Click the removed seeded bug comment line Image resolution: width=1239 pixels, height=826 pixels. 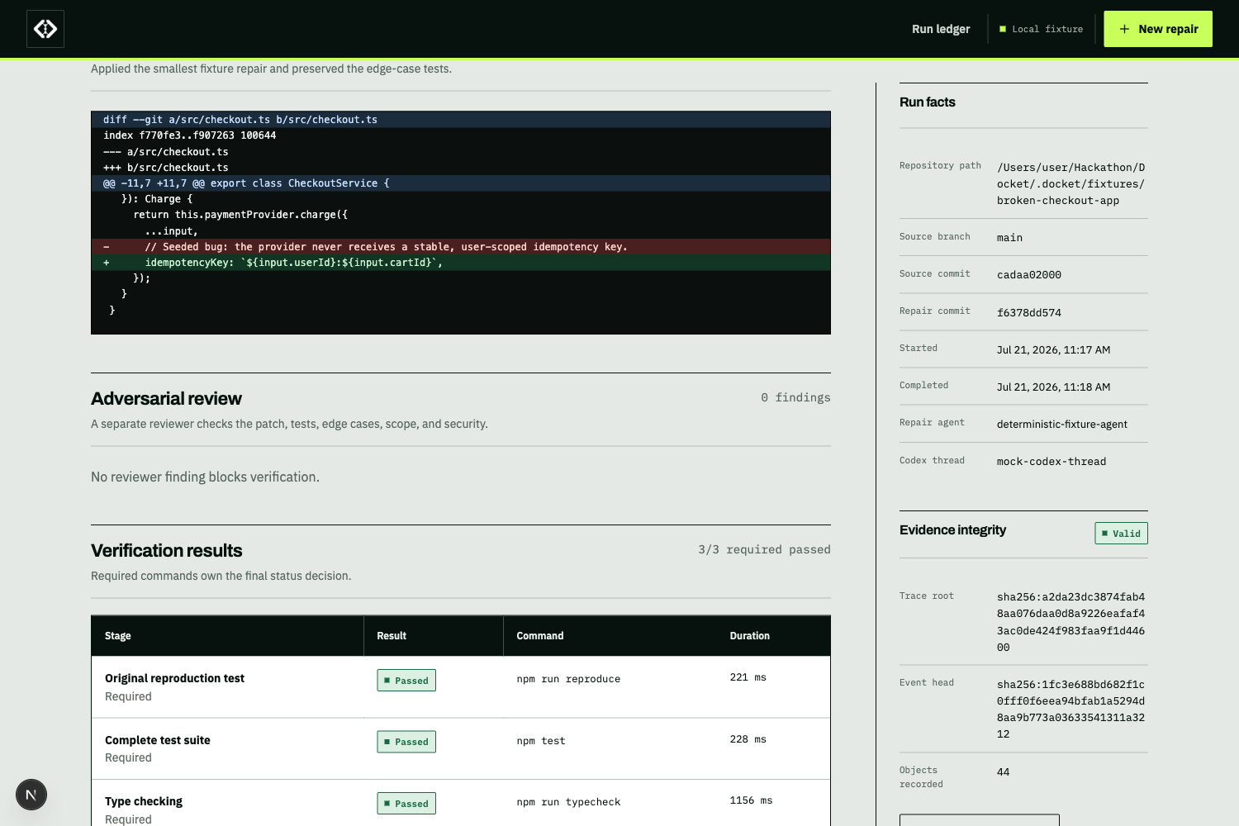(461, 247)
